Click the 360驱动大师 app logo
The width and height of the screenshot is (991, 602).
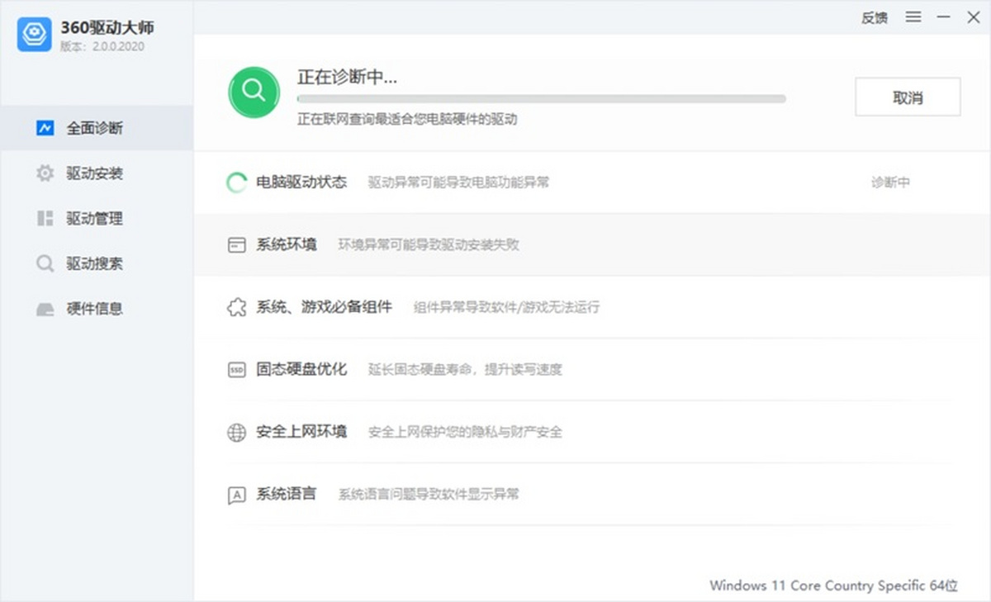(x=34, y=34)
